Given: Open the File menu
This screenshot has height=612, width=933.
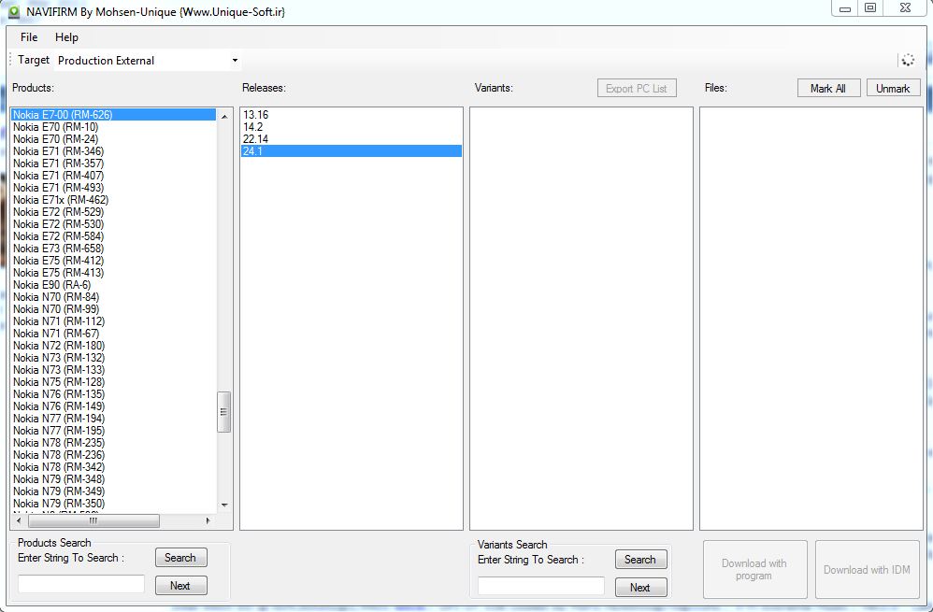Looking at the screenshot, I should (x=29, y=36).
